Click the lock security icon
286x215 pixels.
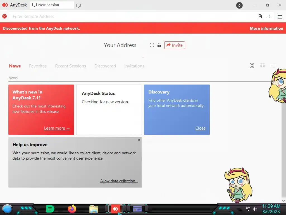[x=159, y=45]
